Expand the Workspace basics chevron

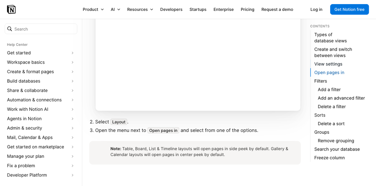click(x=73, y=62)
